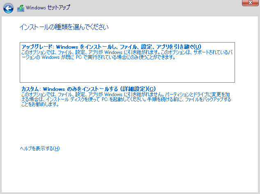The height and width of the screenshot is (194, 260).
Task: Go back using the blue arrow button
Action: [x=8, y=8]
